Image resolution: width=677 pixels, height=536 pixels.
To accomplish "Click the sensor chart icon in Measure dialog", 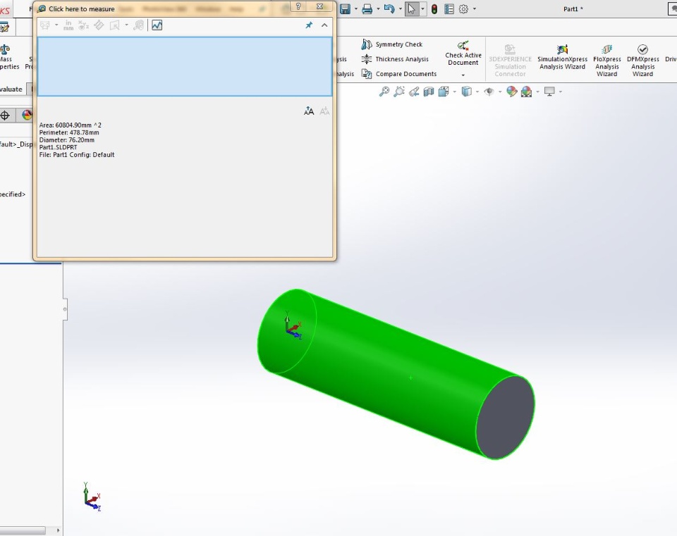I will [x=157, y=25].
